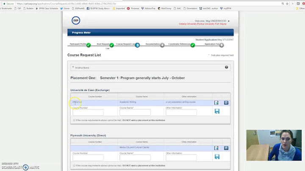Click Other Information field under Plymouth University
The height and width of the screenshot is (171, 305).
click(x=181, y=158)
